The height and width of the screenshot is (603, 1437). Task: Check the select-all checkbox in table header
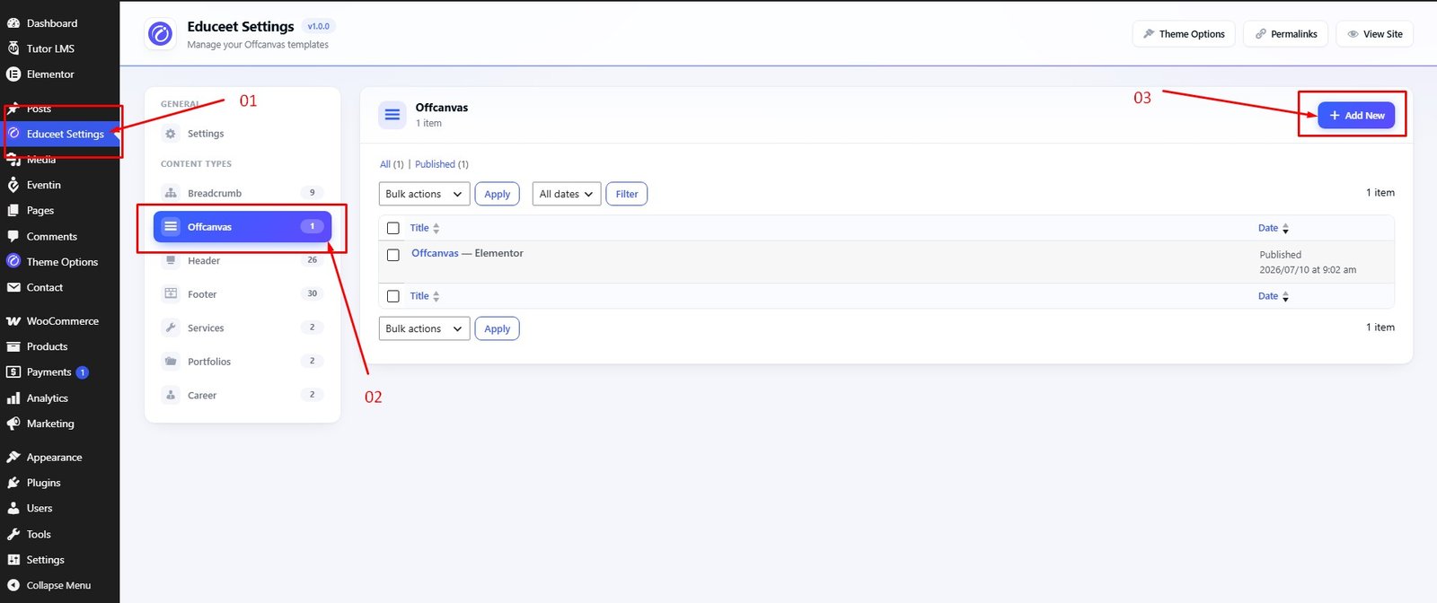coord(392,228)
